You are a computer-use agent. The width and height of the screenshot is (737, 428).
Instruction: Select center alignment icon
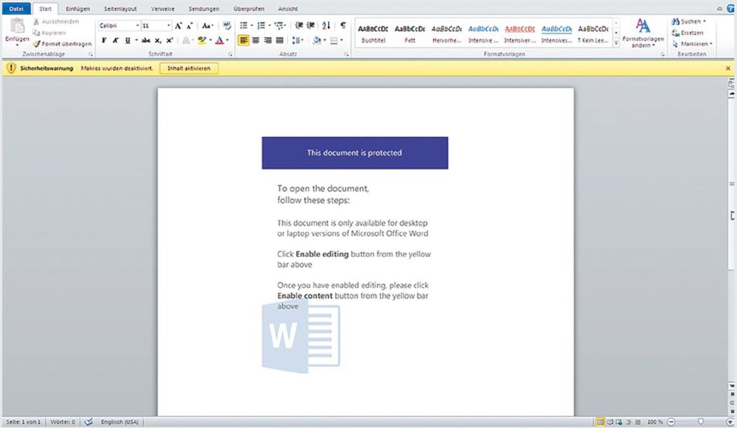coord(255,40)
